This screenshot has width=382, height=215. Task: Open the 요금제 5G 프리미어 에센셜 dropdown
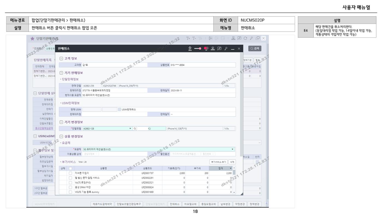pyautogui.click(x=232, y=149)
